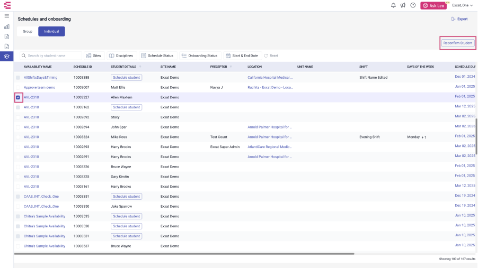The image size is (478, 268).
Task: Open the document sidebar icon below search
Action: pyautogui.click(x=7, y=47)
